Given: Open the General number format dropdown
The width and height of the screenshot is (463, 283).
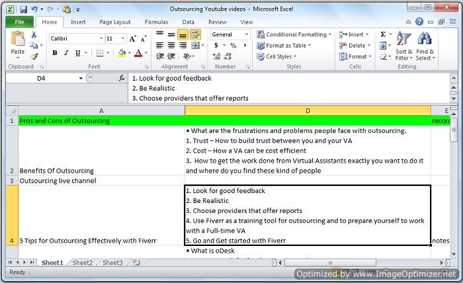Looking at the screenshot, I should point(247,34).
